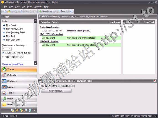Expand the navigation pane configure chevron

coord(34,110)
